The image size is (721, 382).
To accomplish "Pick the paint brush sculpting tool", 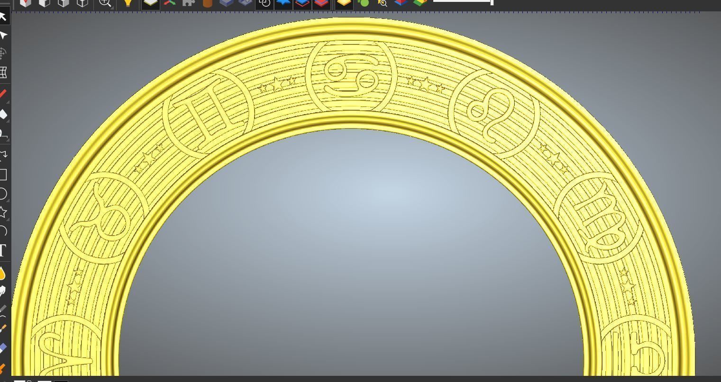I will pos(3,328).
